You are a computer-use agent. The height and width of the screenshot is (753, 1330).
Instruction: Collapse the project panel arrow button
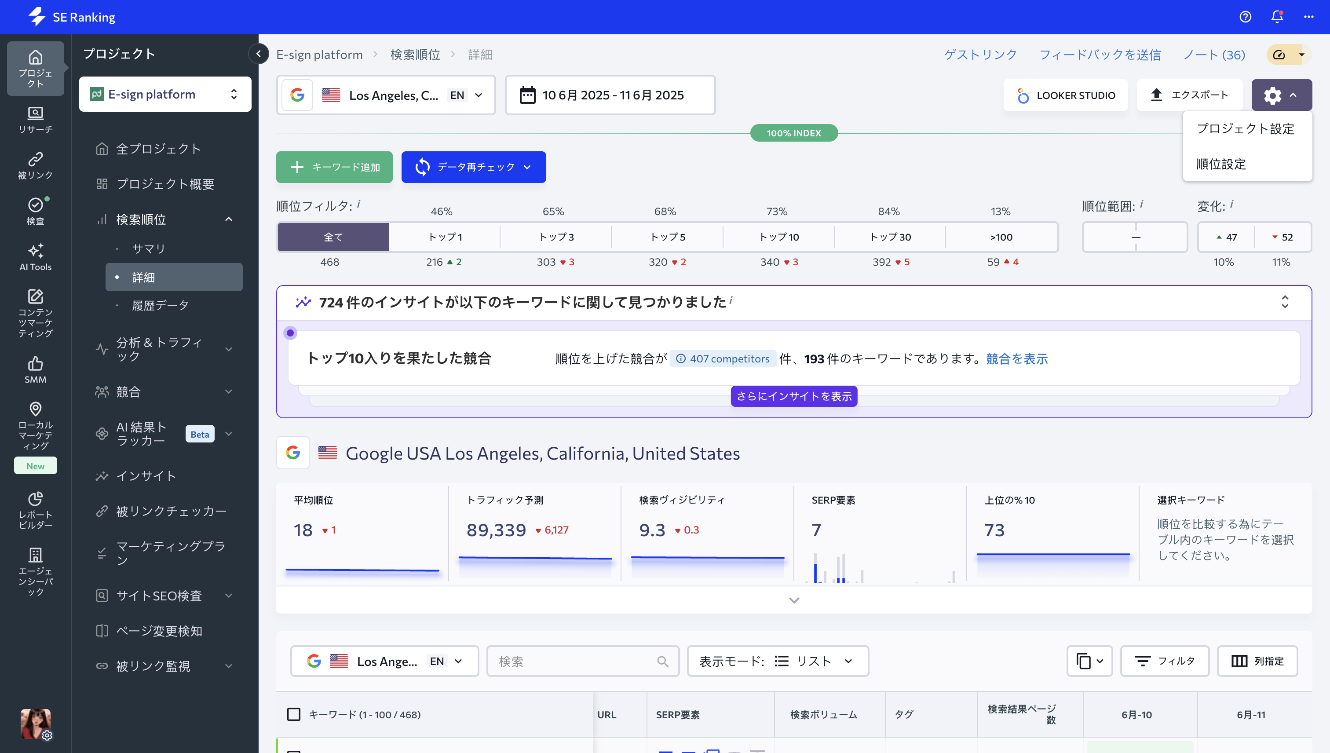click(x=259, y=54)
